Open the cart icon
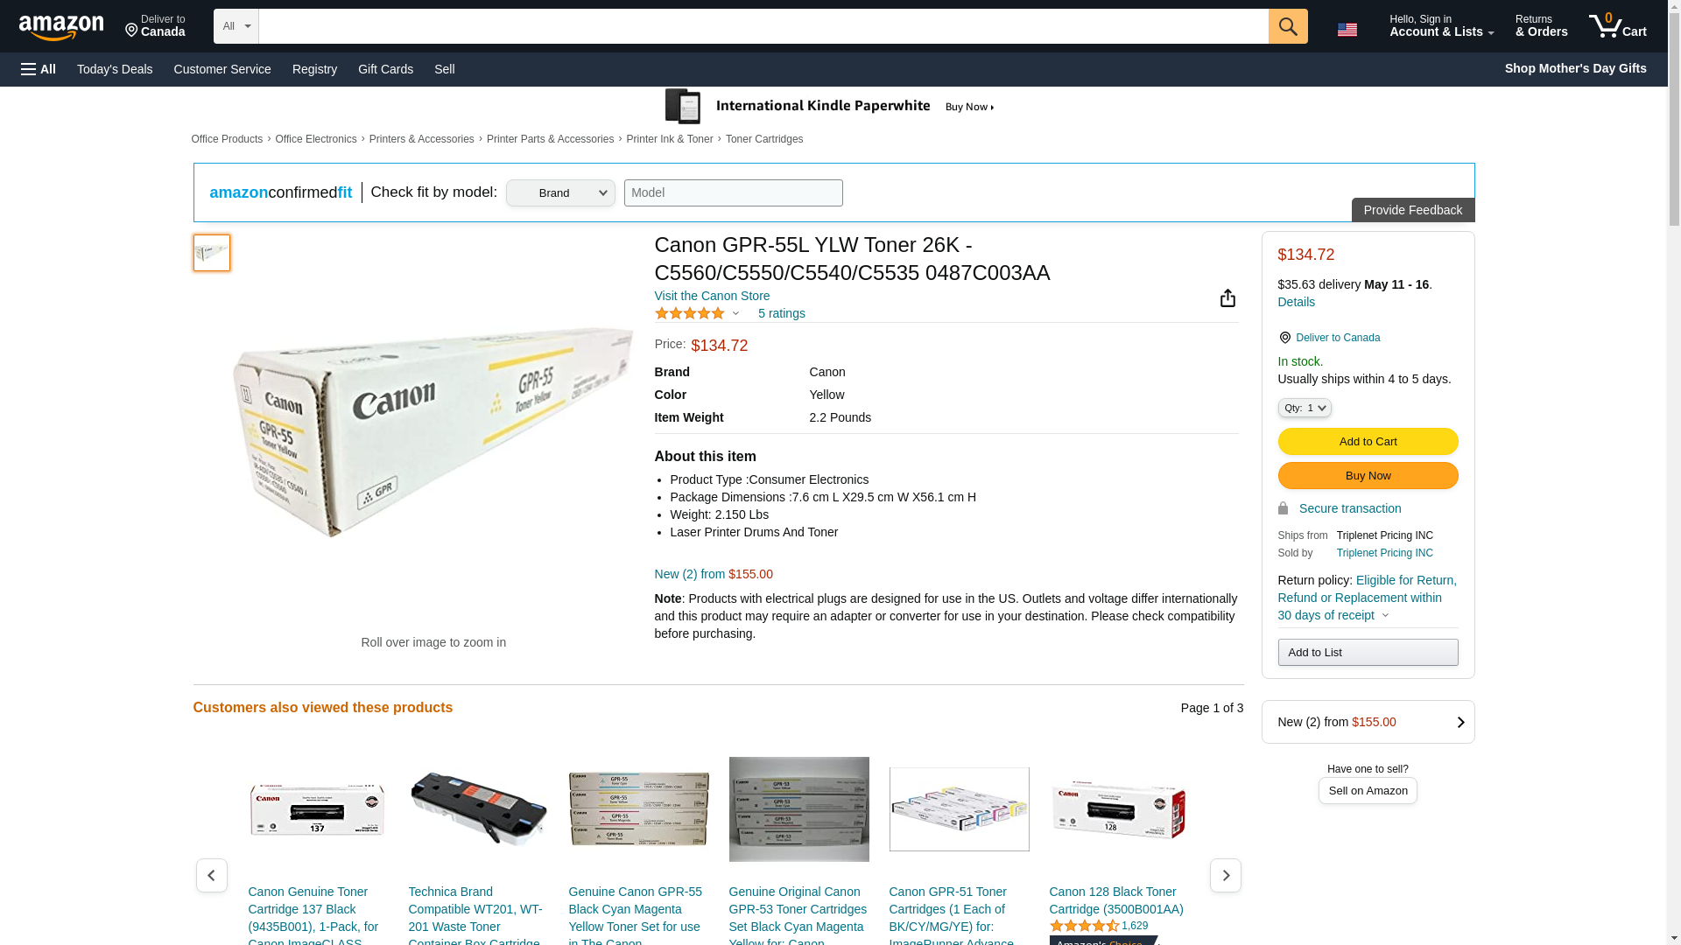Image resolution: width=1681 pixels, height=945 pixels. (1617, 26)
